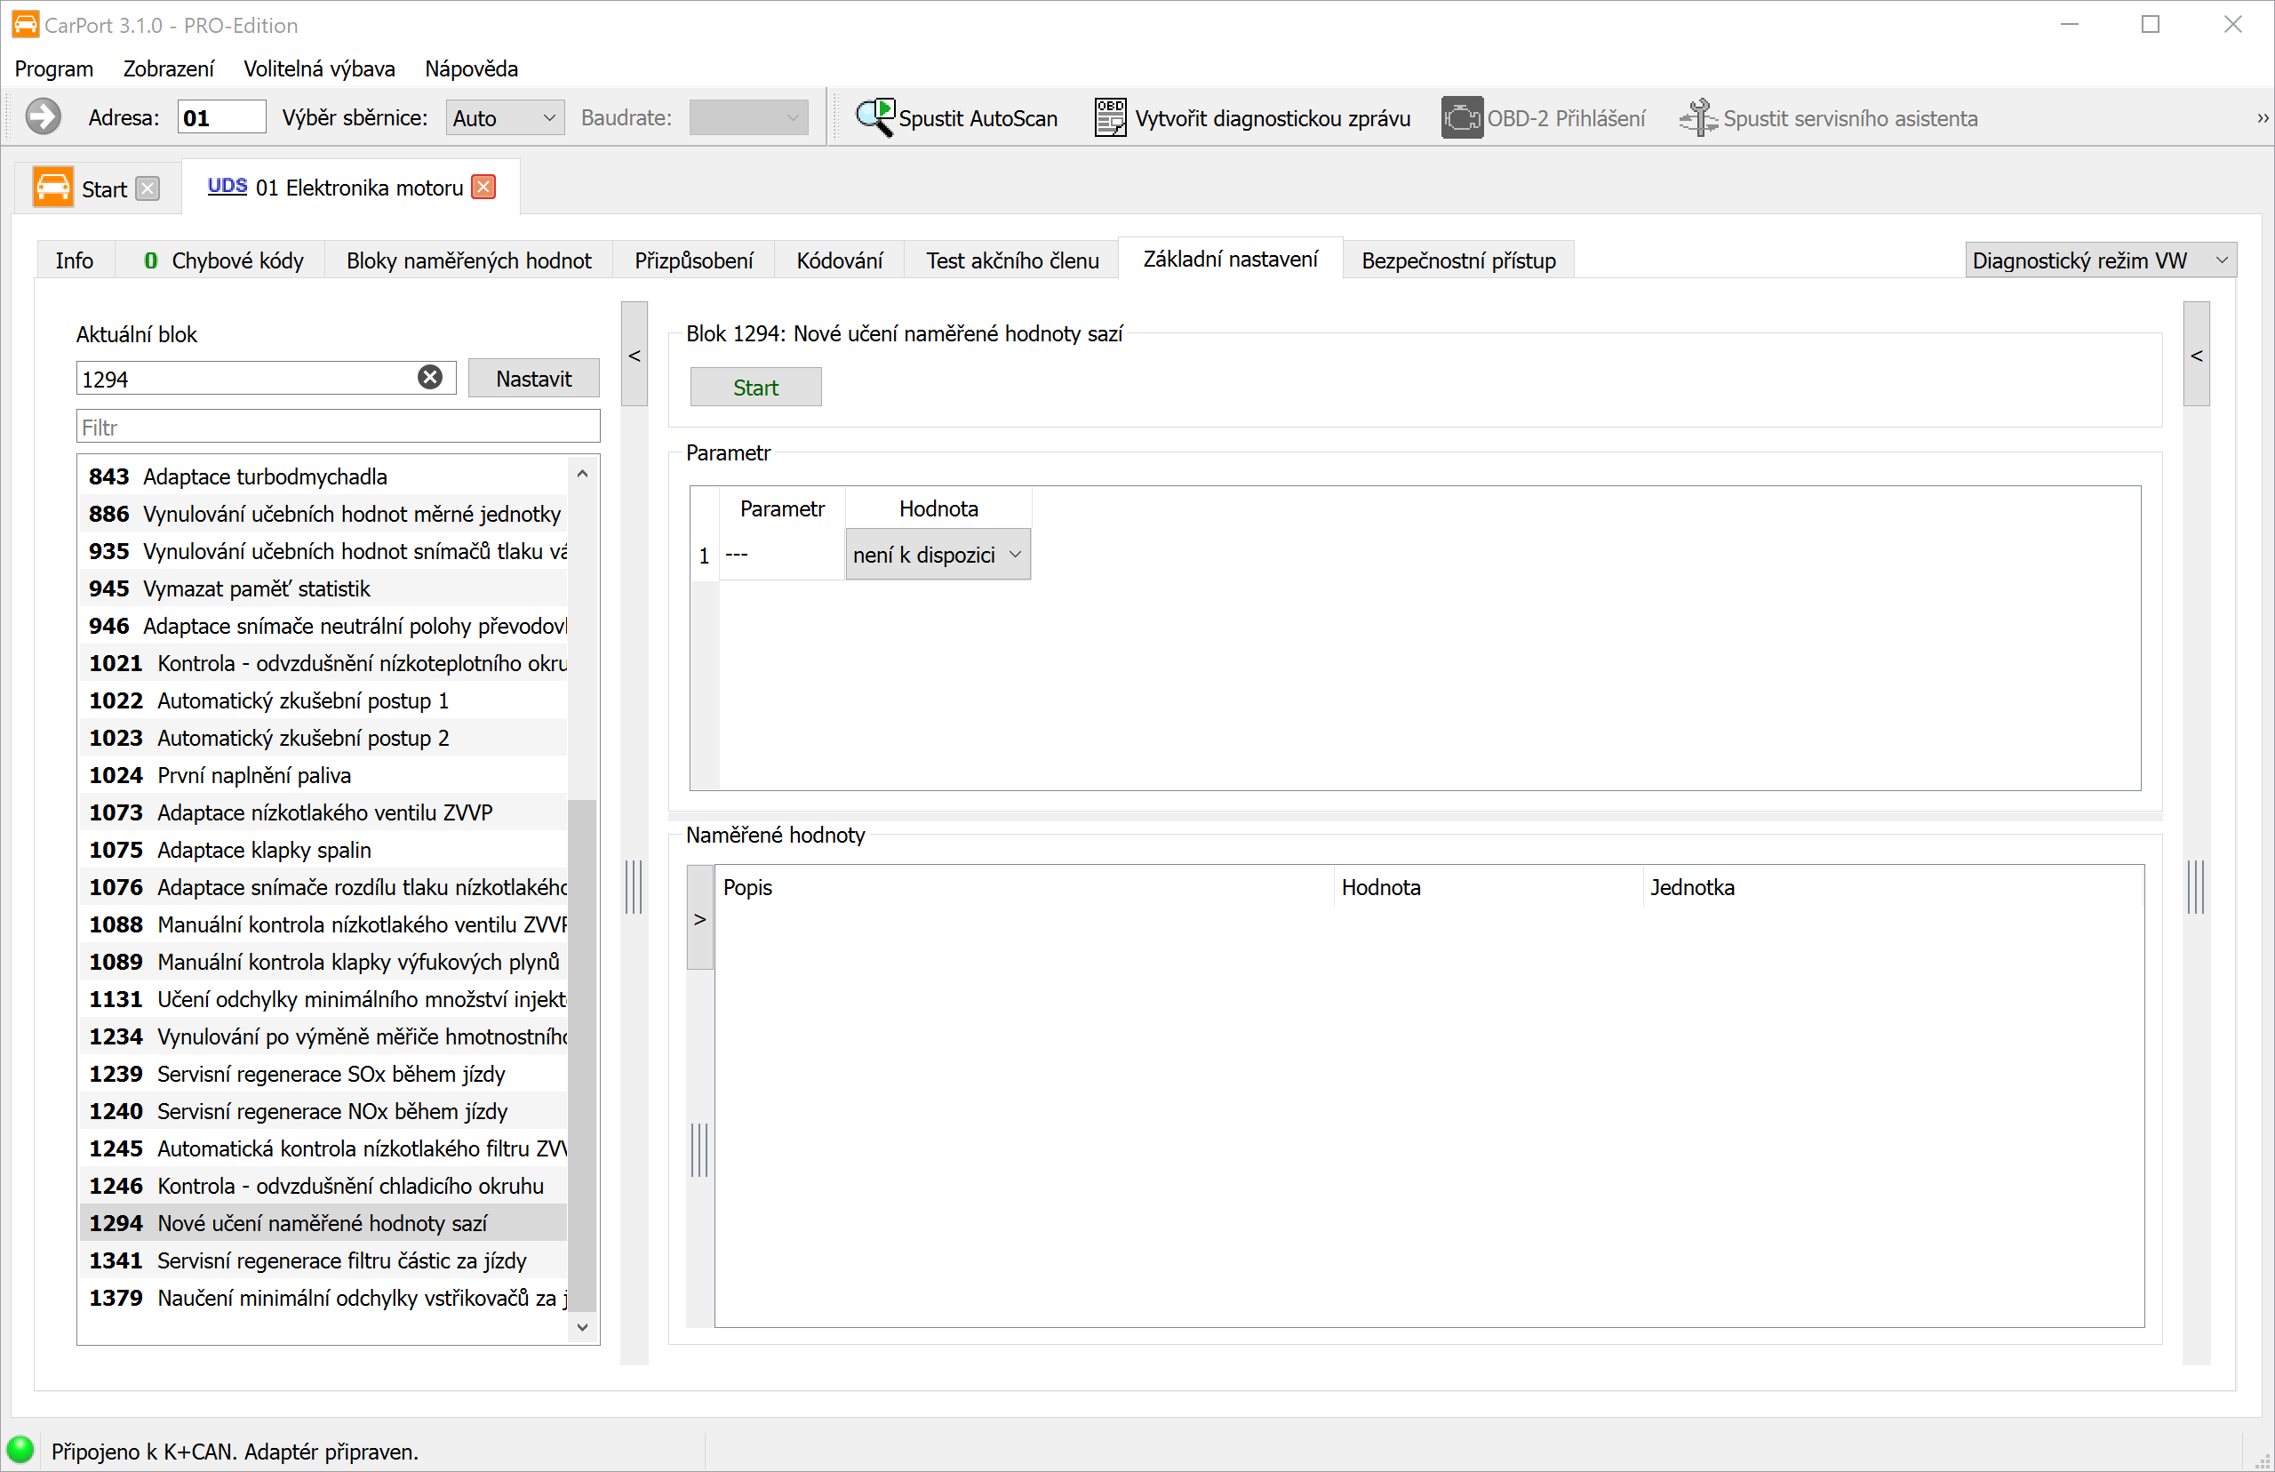The image size is (2275, 1472).
Task: Open the Výběr sběrnice Auto dropdown
Action: [x=506, y=117]
